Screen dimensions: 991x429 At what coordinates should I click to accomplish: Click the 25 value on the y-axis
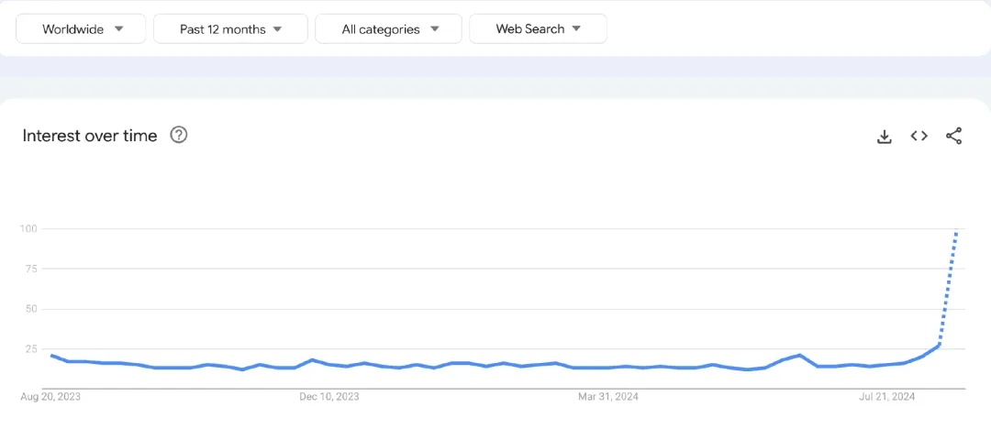point(31,348)
